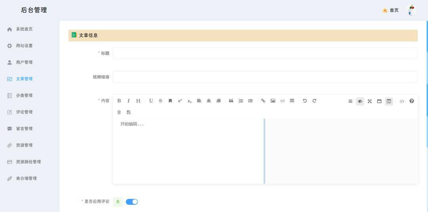Image resolution: width=428 pixels, height=212 pixels.
Task: Click the trash icon to clear content
Action: (x=119, y=112)
